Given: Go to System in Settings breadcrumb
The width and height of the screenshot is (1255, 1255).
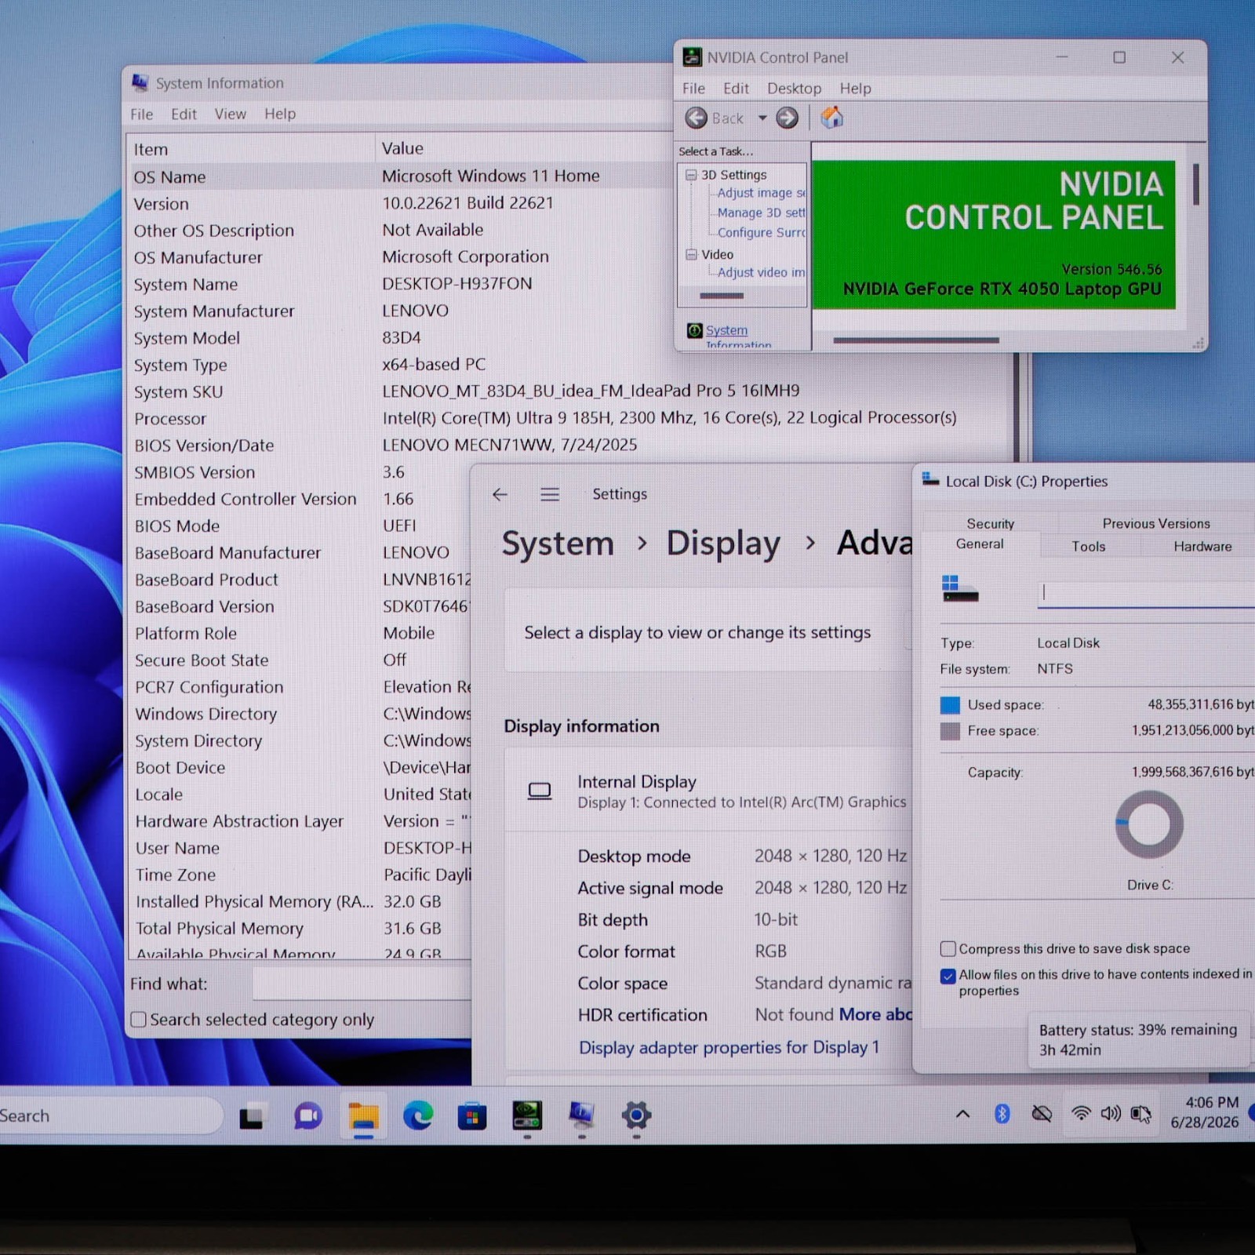Looking at the screenshot, I should coord(558,544).
